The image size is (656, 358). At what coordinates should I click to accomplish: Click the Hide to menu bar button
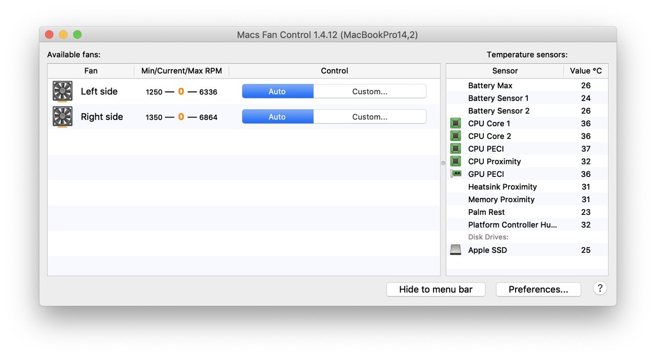click(436, 289)
